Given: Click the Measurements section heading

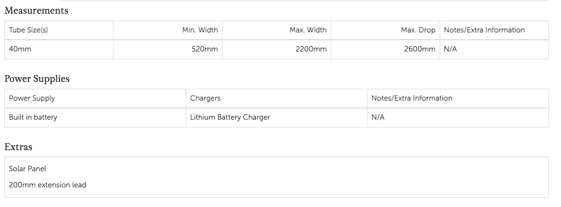Looking at the screenshot, I should [x=36, y=10].
